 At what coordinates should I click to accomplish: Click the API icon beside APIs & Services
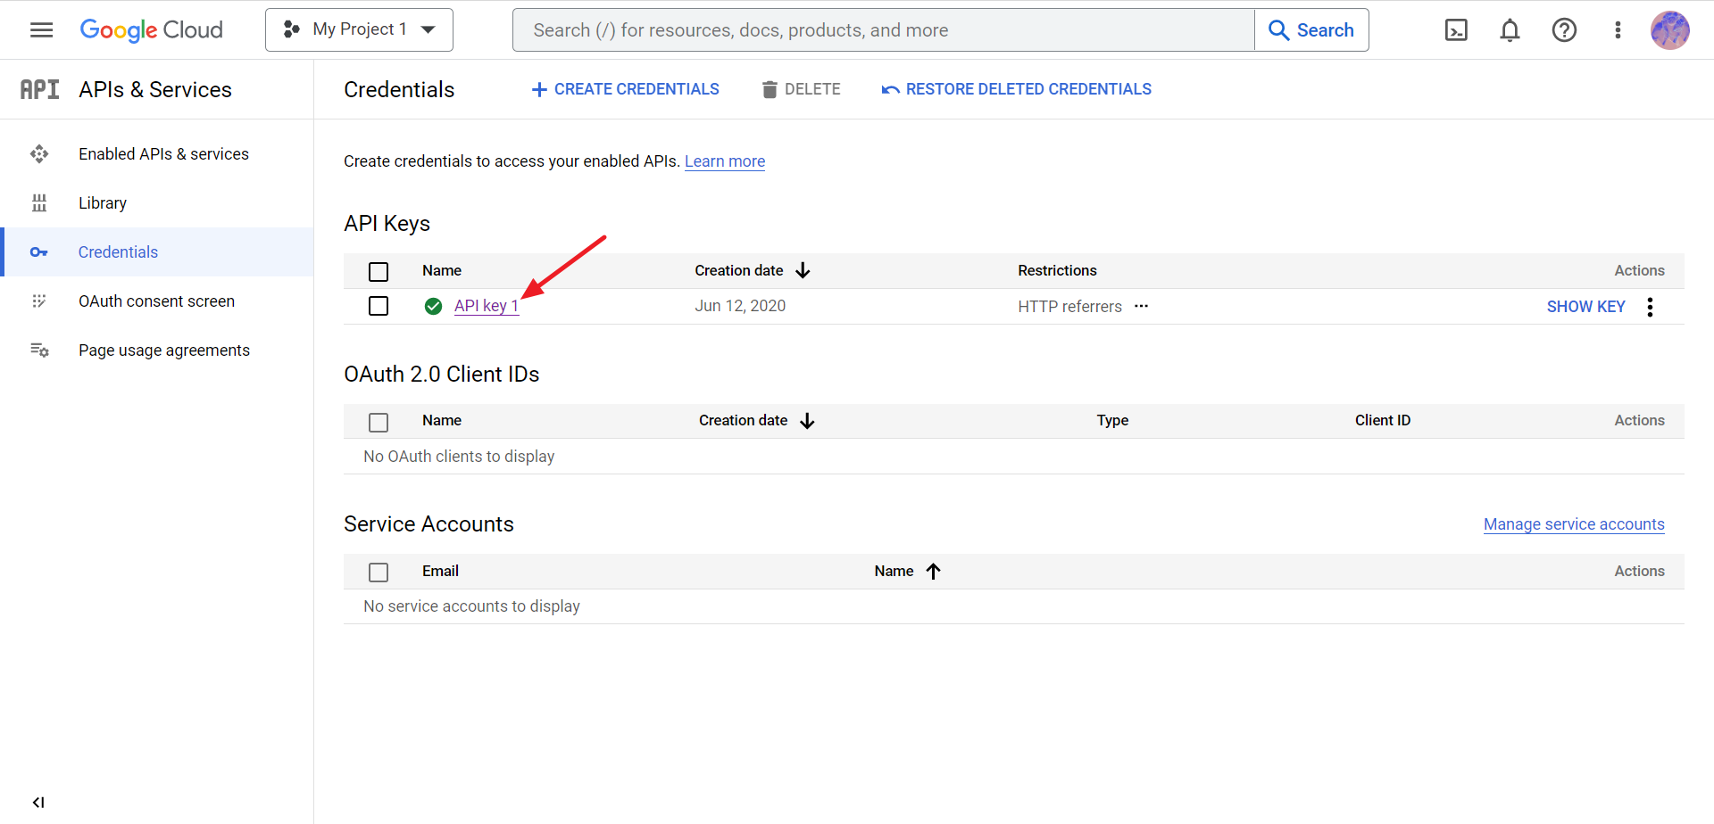pyautogui.click(x=39, y=89)
